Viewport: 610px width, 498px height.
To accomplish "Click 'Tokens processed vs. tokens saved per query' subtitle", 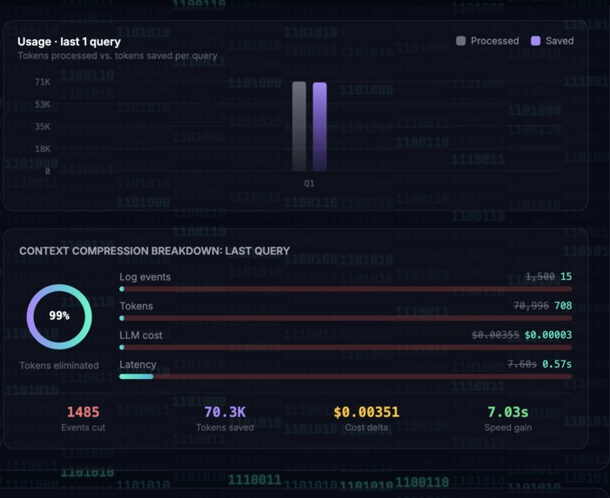I will click(117, 56).
